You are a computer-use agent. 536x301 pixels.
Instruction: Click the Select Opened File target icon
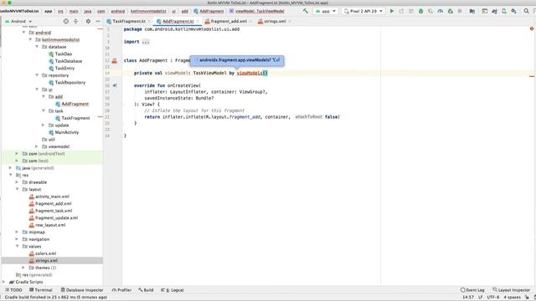(x=66, y=21)
